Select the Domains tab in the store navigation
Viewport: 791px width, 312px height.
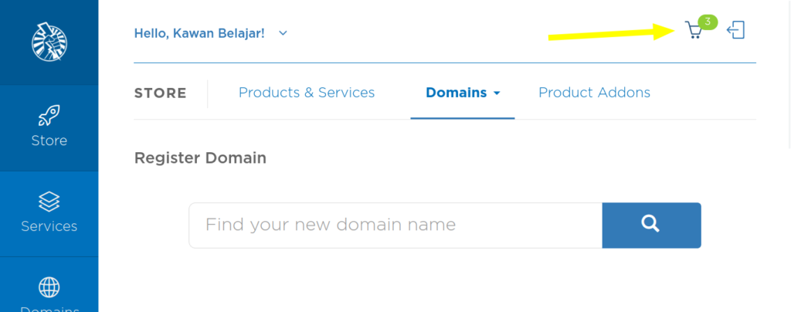456,93
